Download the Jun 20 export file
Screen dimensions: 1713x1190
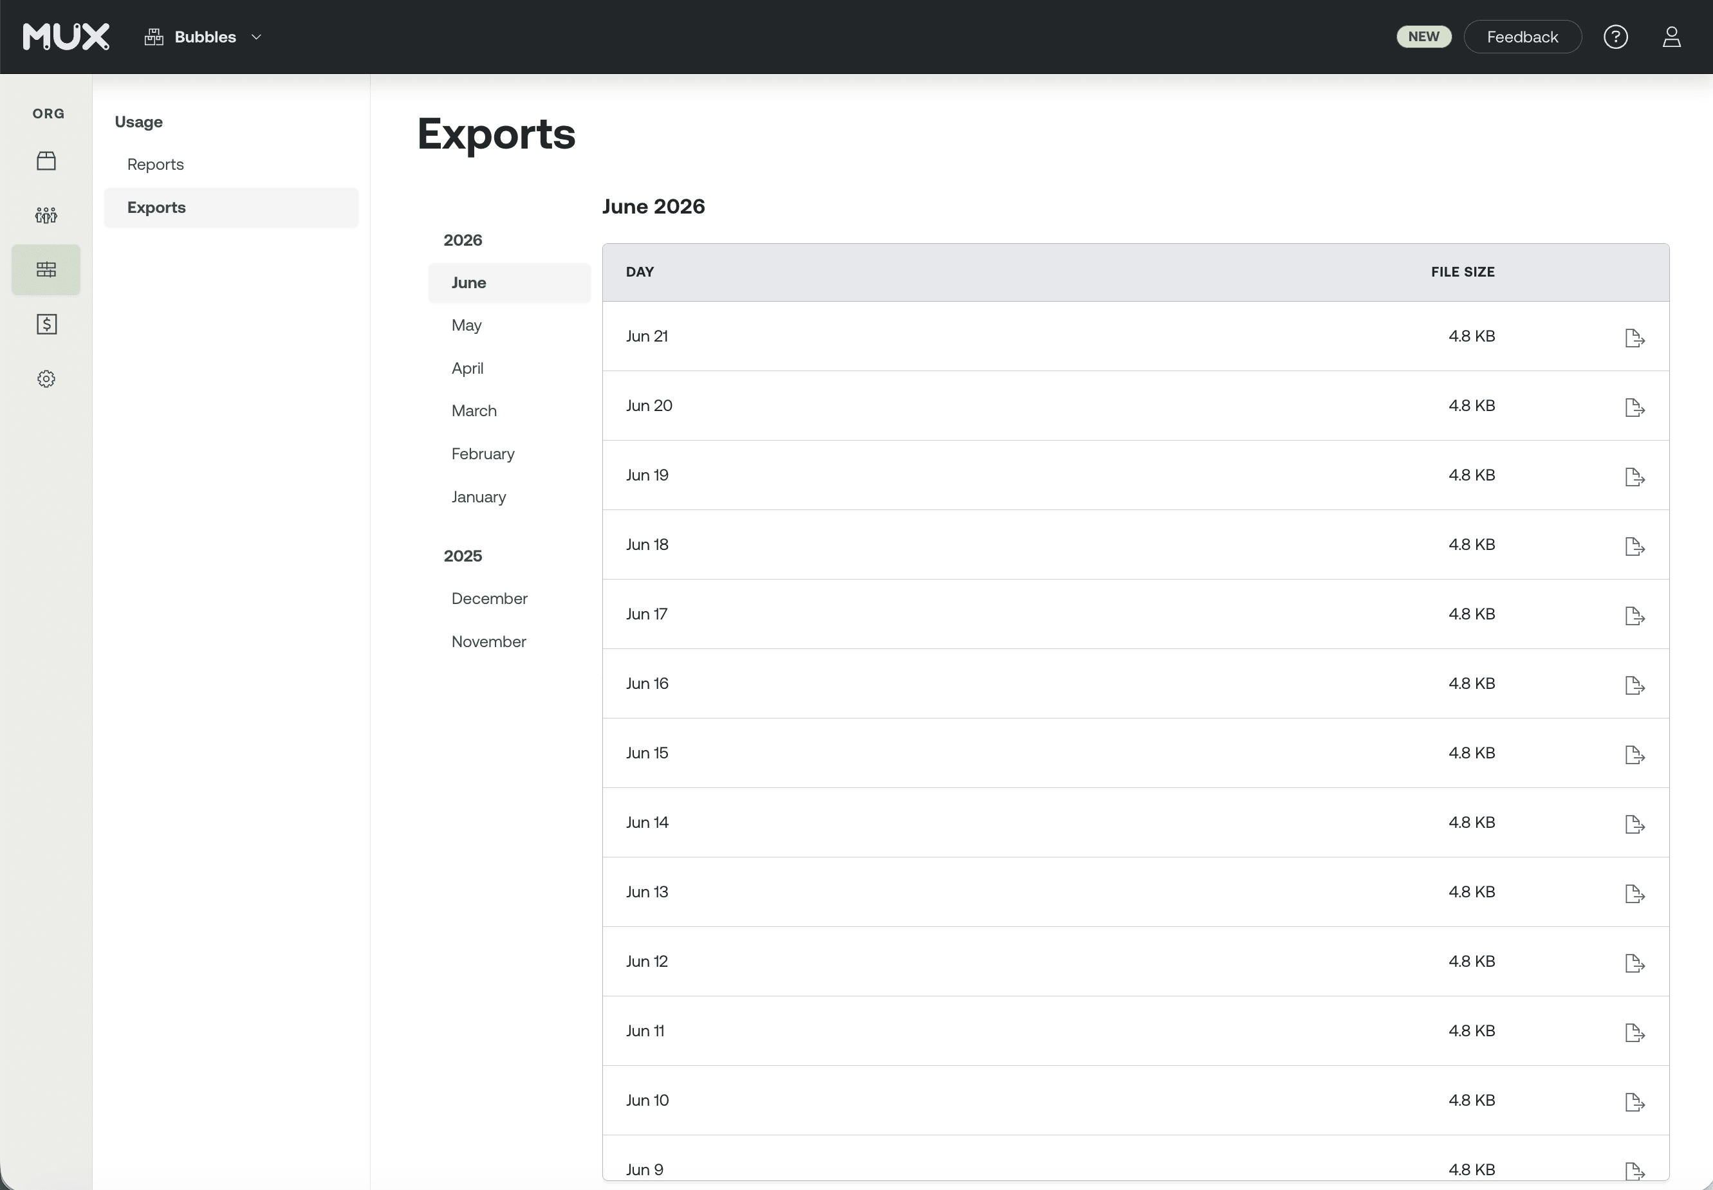(x=1634, y=407)
